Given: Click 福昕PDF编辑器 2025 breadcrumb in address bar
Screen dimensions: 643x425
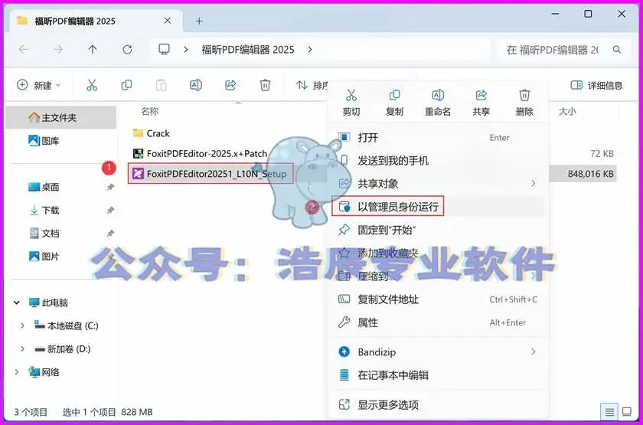Looking at the screenshot, I should (x=248, y=50).
